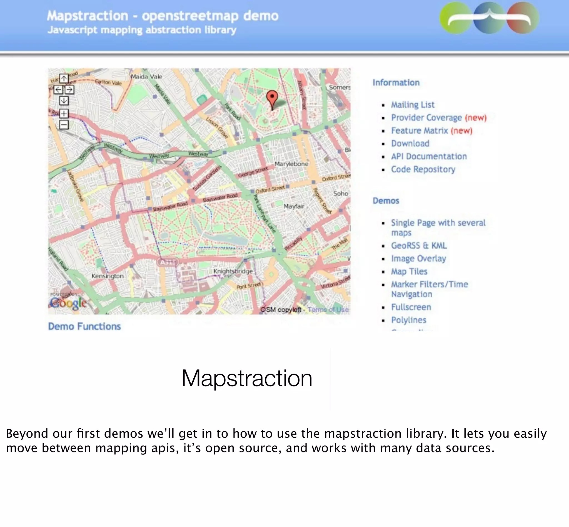Open API Documentation link
Viewport: 569px width, 527px height.
coord(429,156)
